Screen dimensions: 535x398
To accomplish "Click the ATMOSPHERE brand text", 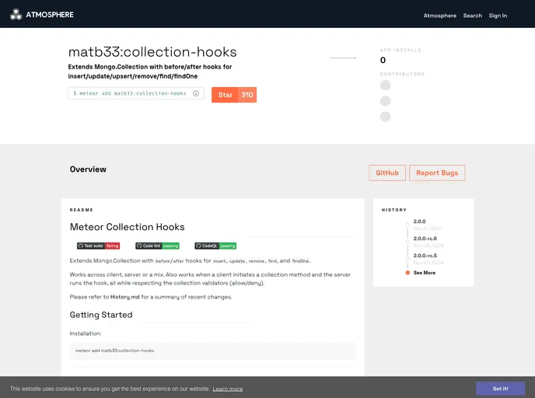I will coord(50,15).
